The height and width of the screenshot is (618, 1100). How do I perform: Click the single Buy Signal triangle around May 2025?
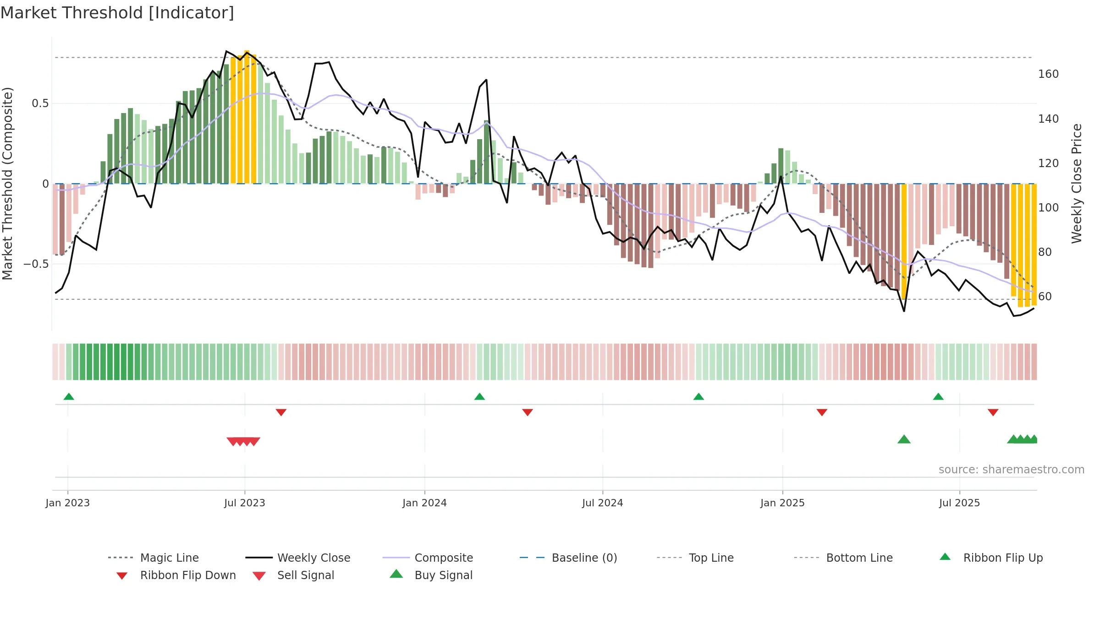[904, 439]
